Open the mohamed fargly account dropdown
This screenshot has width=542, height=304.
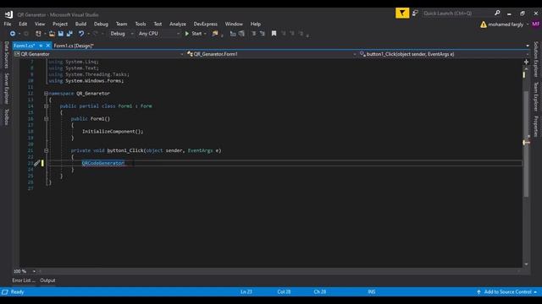tap(528, 24)
